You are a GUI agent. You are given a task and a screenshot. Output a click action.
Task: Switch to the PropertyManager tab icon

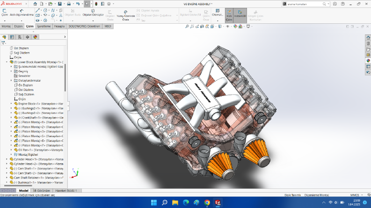(x=12, y=37)
